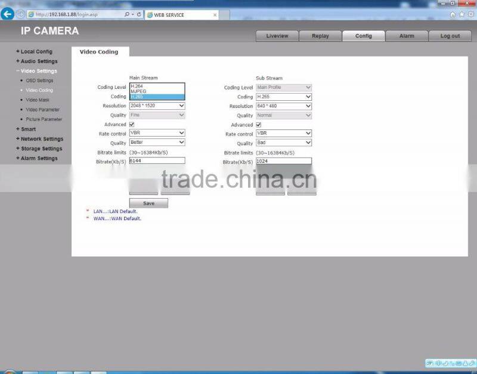Viewport: 477px width, 374px height.
Task: Expand the Network Settings tree section
Action: (41, 139)
